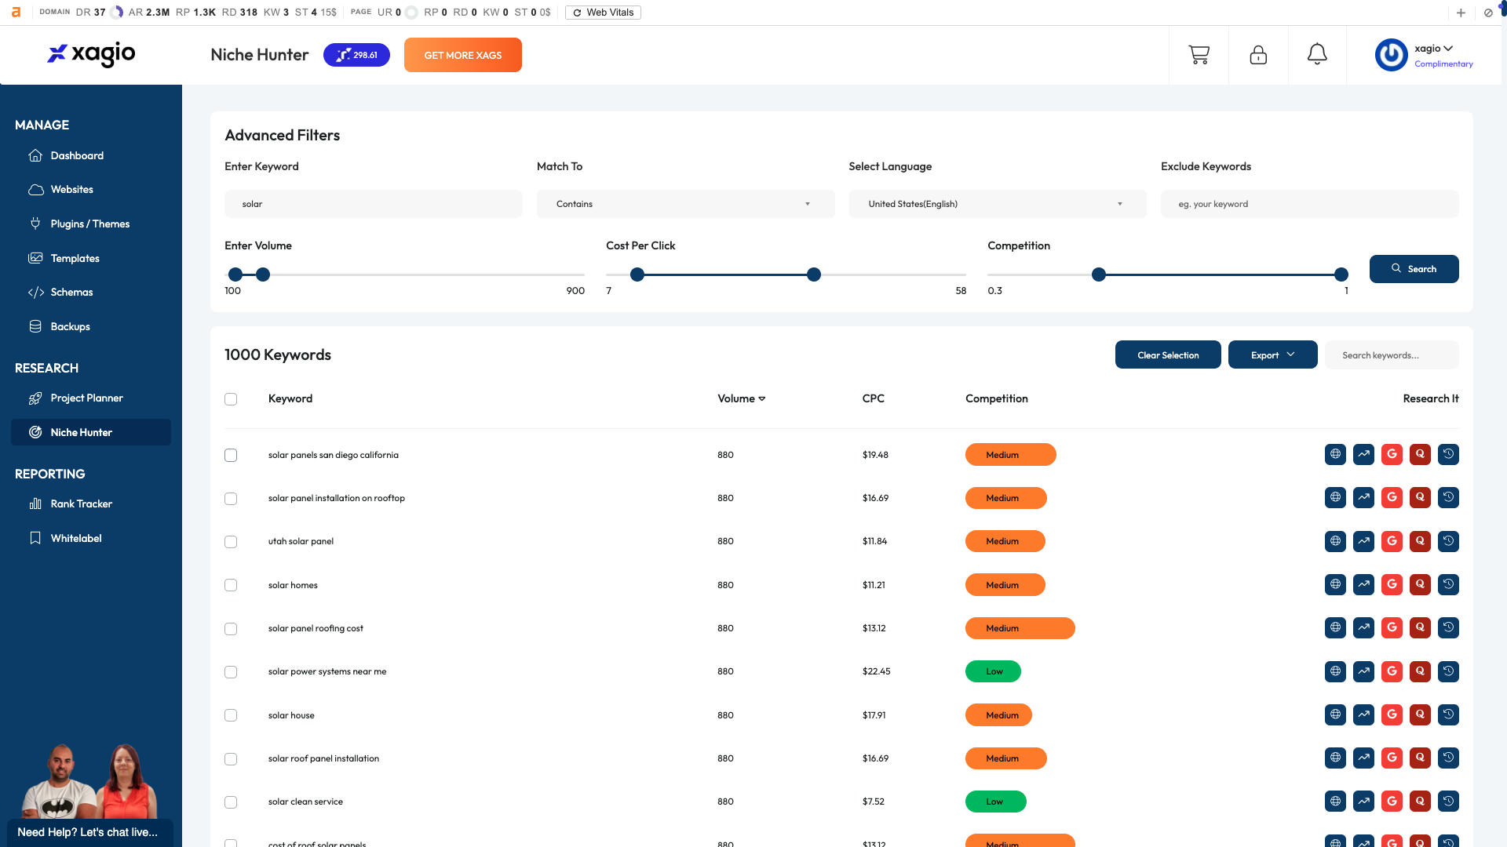
Task: Click the Search filters button
Action: click(x=1414, y=269)
